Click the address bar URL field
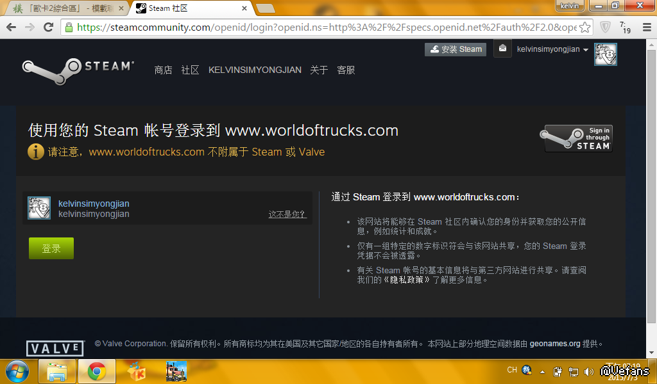 [x=321, y=28]
